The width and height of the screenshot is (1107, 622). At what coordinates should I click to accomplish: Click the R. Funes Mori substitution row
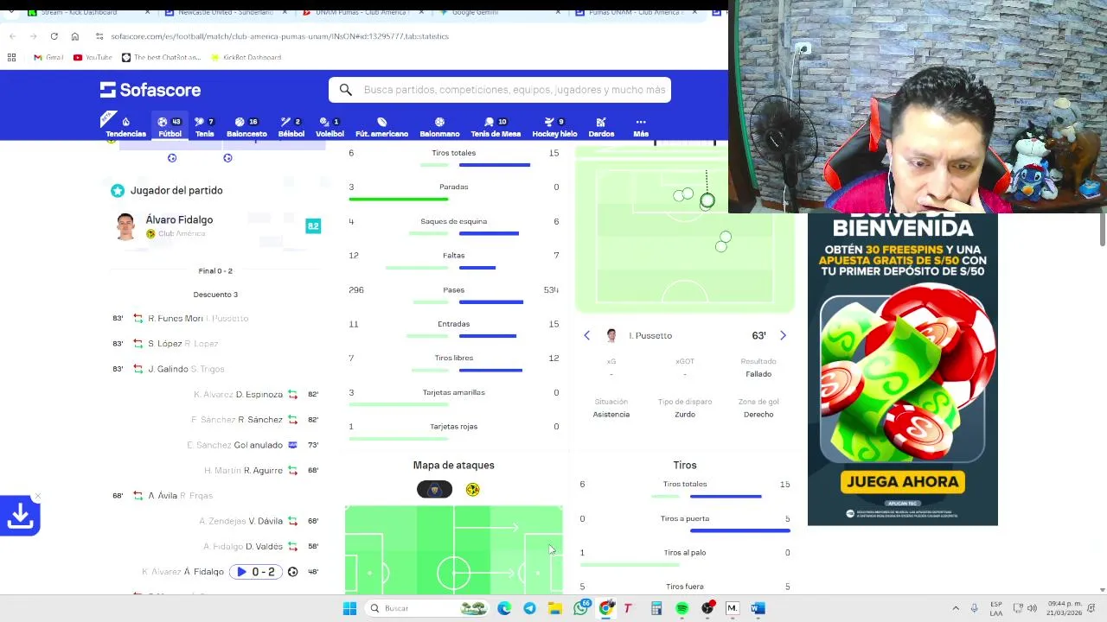(181, 318)
